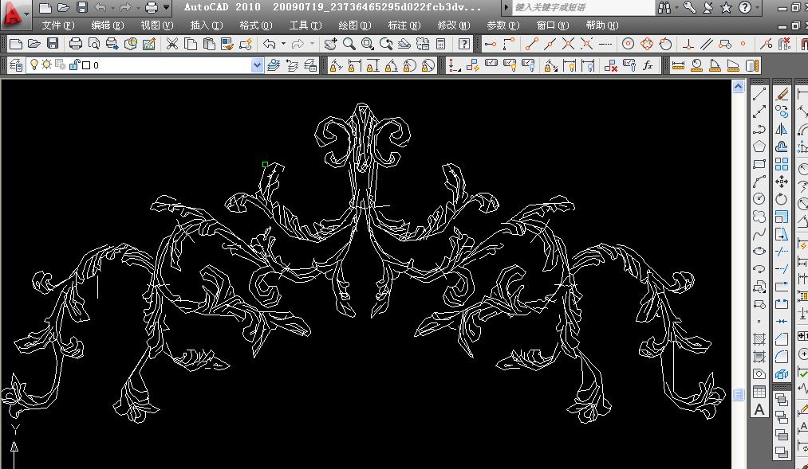Click the Copy icon in standard toolbar
The height and width of the screenshot is (469, 808).
pyautogui.click(x=190, y=44)
